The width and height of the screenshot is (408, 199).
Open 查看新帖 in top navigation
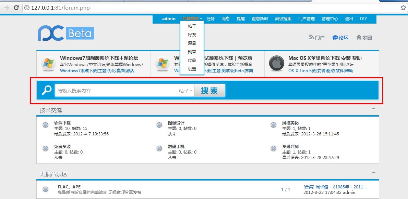(x=260, y=19)
